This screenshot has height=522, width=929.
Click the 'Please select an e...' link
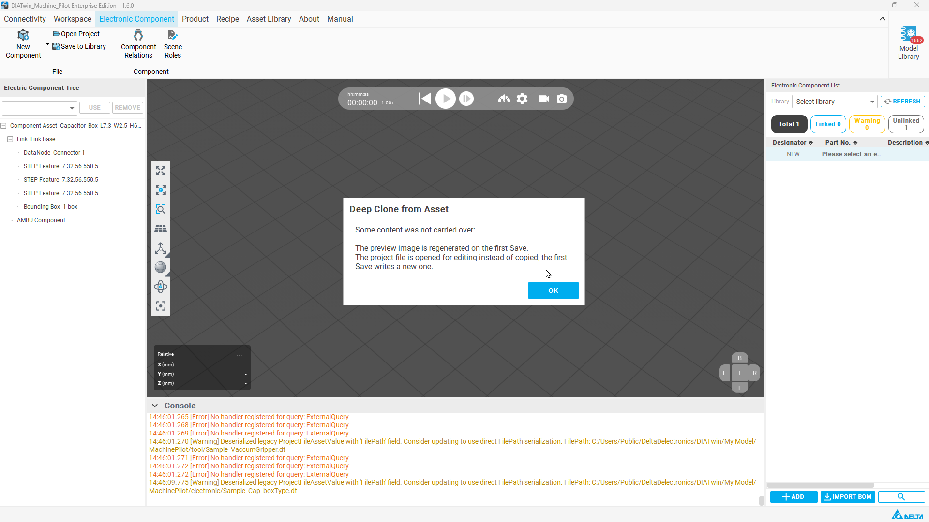[x=851, y=154]
